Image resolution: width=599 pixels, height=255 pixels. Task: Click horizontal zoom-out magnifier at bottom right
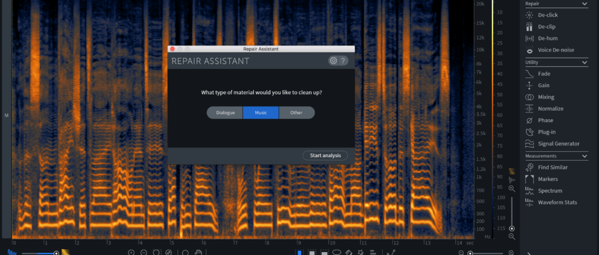point(461,253)
